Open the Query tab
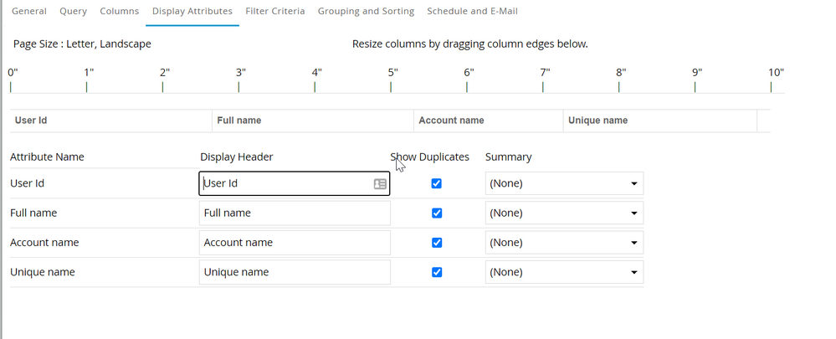 [x=73, y=12]
